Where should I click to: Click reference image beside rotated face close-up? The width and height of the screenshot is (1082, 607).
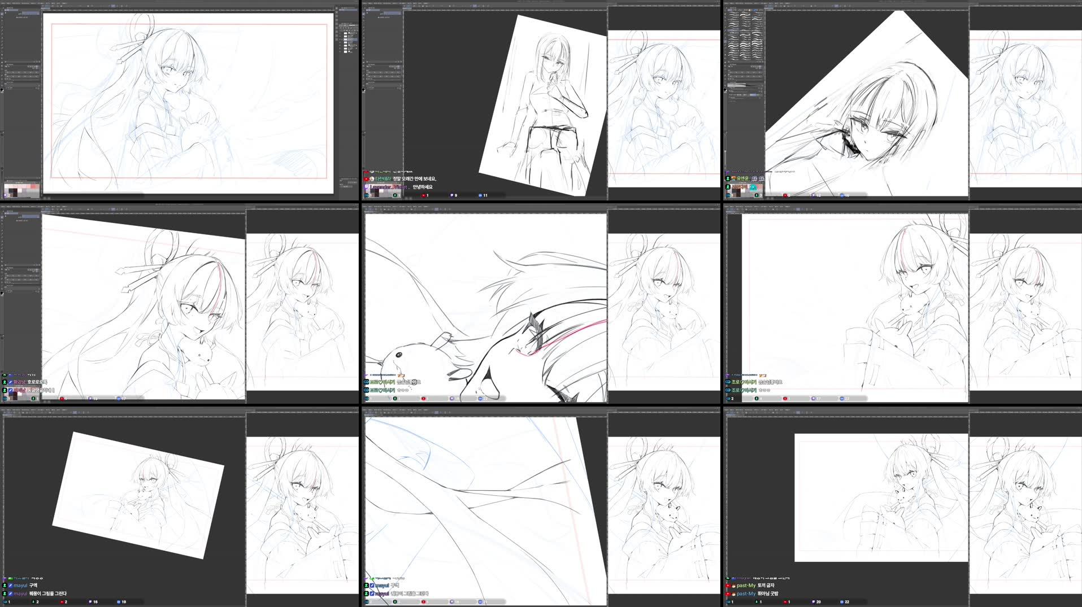[x=1025, y=108]
